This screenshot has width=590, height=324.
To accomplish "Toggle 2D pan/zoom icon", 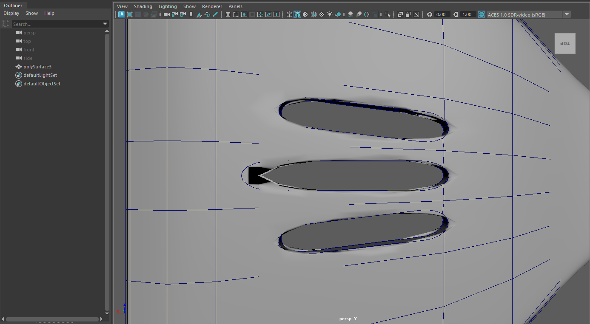I will pos(207,14).
